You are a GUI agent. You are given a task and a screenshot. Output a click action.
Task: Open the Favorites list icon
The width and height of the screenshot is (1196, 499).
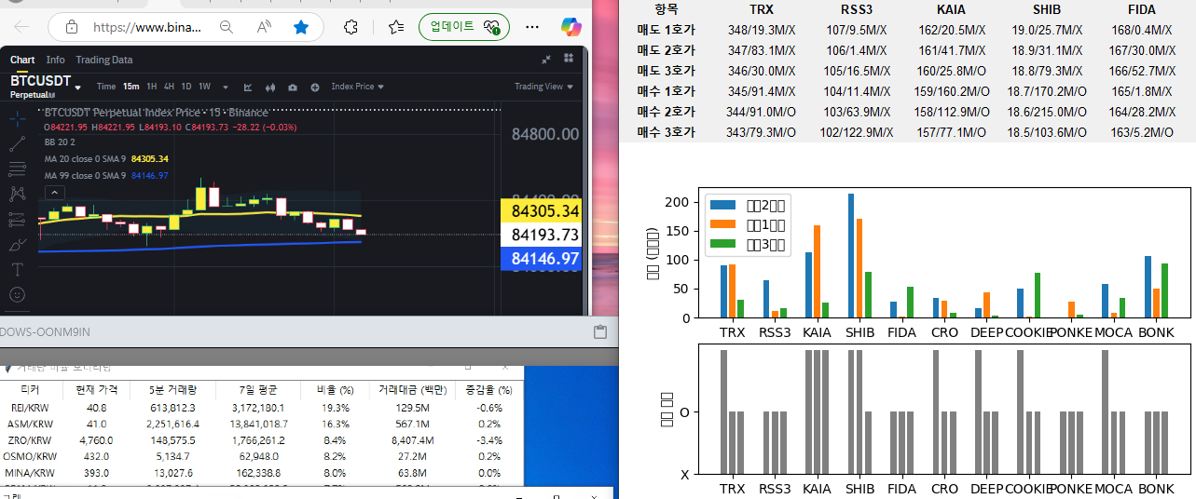pos(396,27)
